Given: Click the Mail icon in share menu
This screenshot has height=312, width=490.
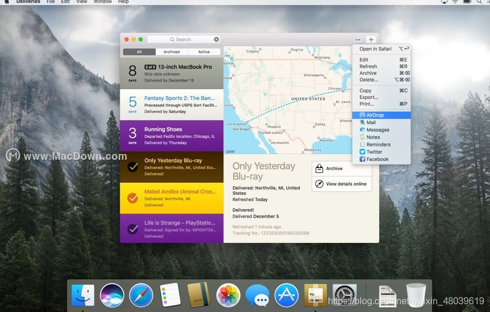Looking at the screenshot, I should 362,122.
